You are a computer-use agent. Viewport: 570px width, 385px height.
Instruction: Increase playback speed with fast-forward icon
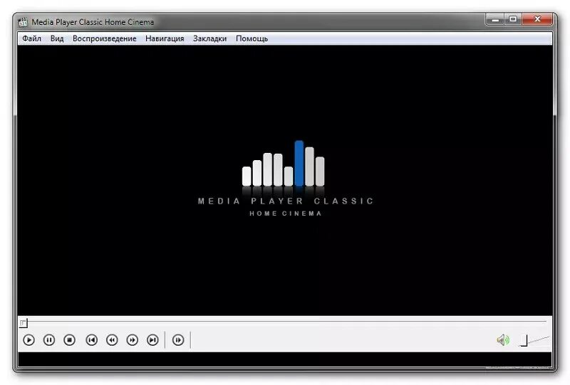133,340
